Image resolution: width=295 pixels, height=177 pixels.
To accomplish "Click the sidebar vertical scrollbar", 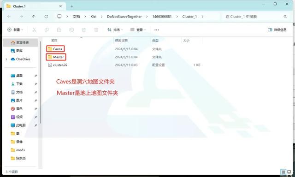I will pyautogui.click(x=40, y=83).
